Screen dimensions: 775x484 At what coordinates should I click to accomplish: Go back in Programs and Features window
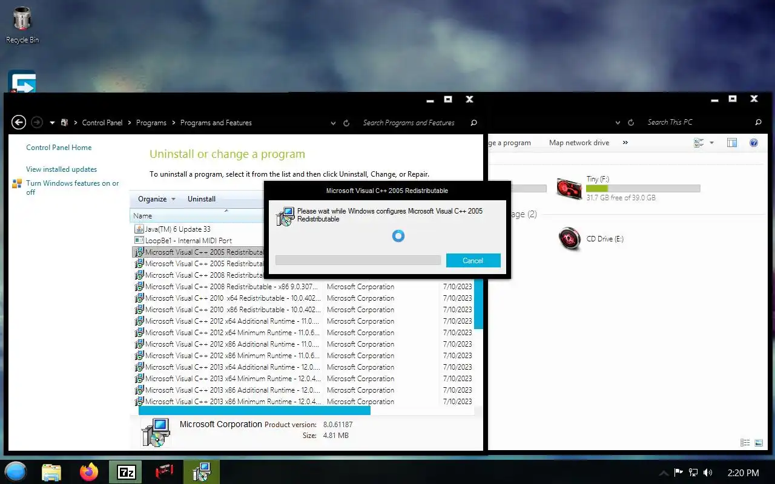(19, 122)
